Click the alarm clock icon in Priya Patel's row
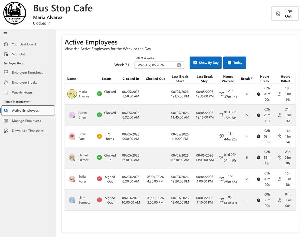The image size is (302, 237). click(222, 136)
